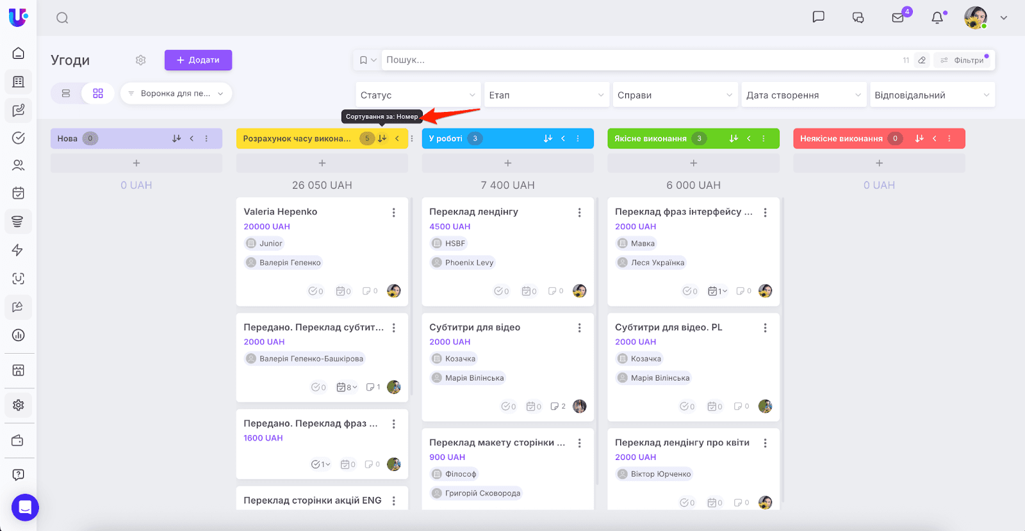
Task: Open the home icon in sidebar
Action: click(x=18, y=53)
